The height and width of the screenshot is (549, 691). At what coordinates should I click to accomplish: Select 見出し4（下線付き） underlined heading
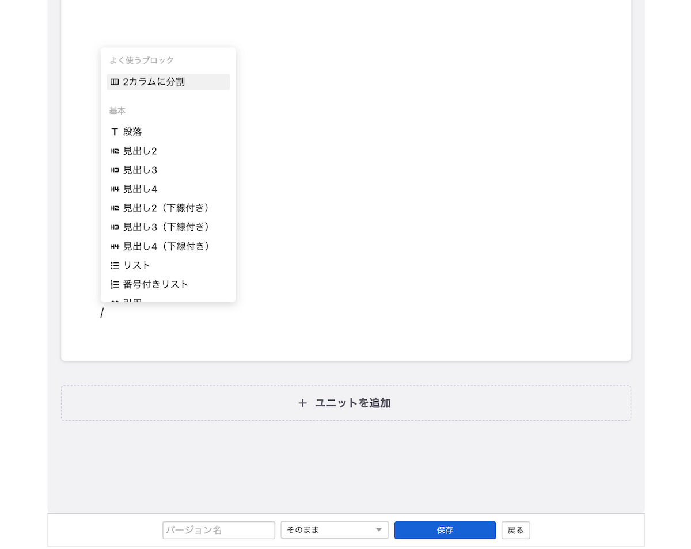point(168,246)
